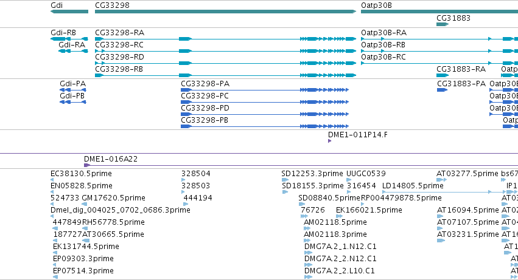Select EST SD18155.3prime
This screenshot has width=518, height=280.
coord(313,186)
